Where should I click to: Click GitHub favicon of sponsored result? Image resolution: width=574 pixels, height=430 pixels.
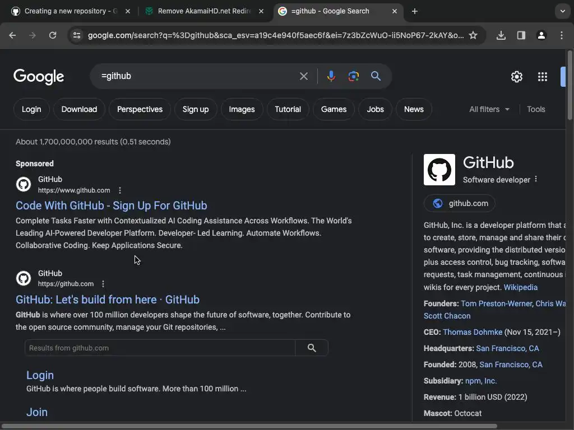click(24, 184)
